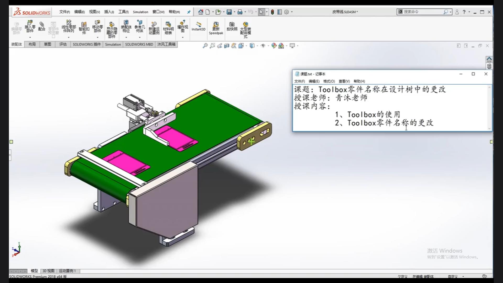The image size is (503, 283).
Task: Click the Open file folder icon
Action: (x=218, y=12)
